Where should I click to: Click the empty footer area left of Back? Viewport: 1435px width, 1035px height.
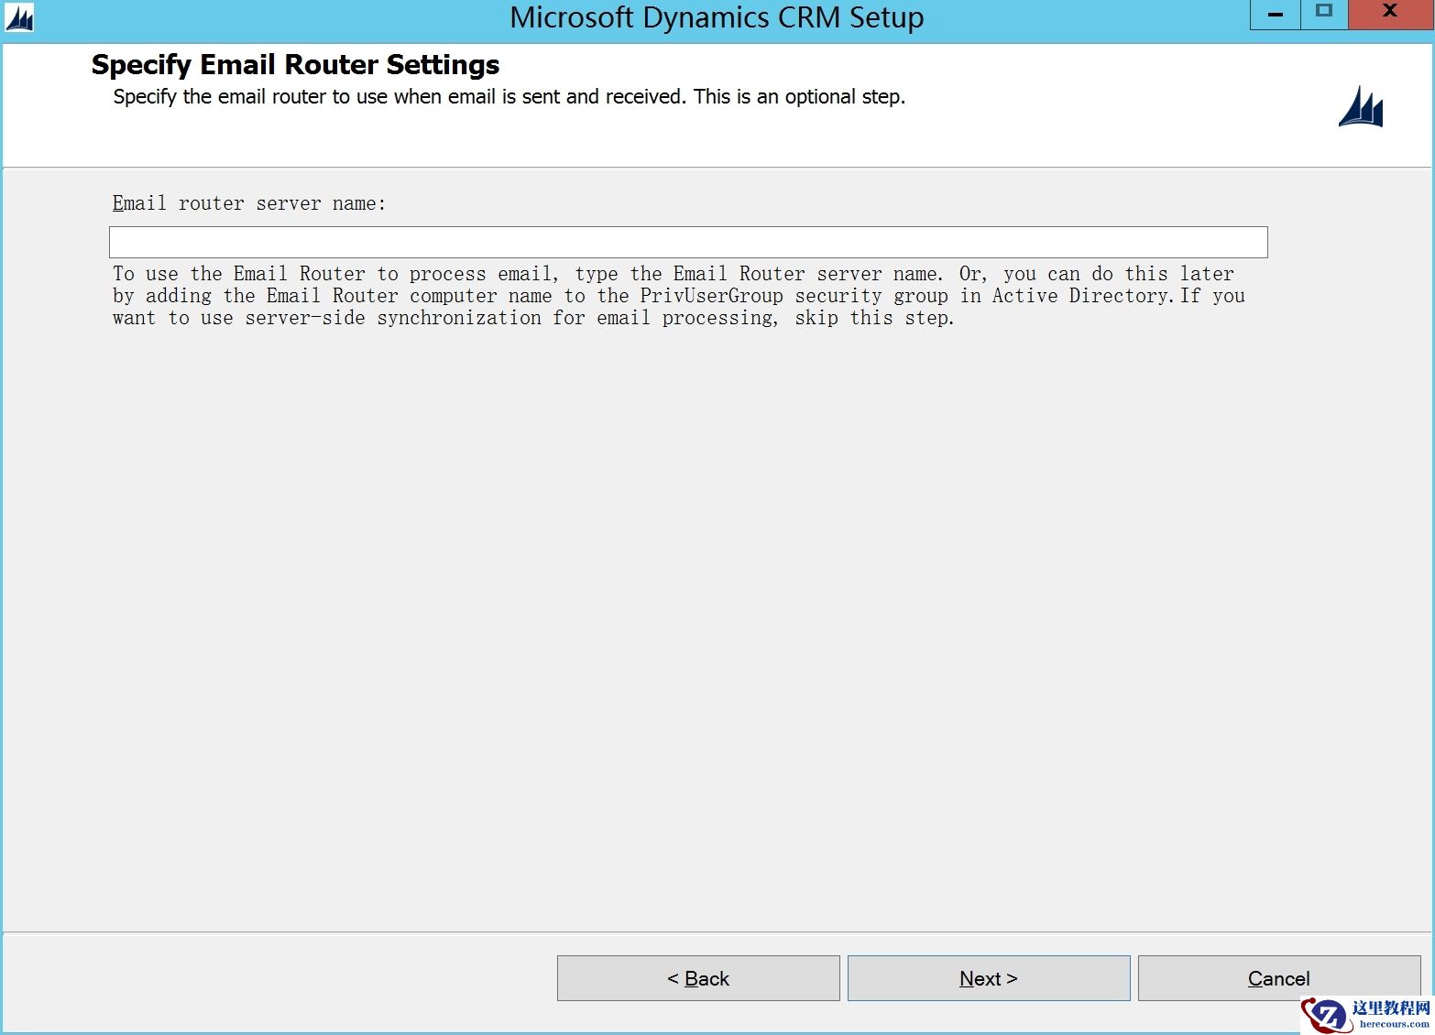click(275, 978)
